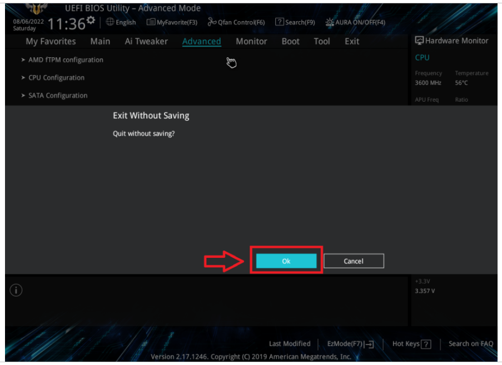
Task: Expand AMD fTPM configuration arrow
Action: click(23, 60)
